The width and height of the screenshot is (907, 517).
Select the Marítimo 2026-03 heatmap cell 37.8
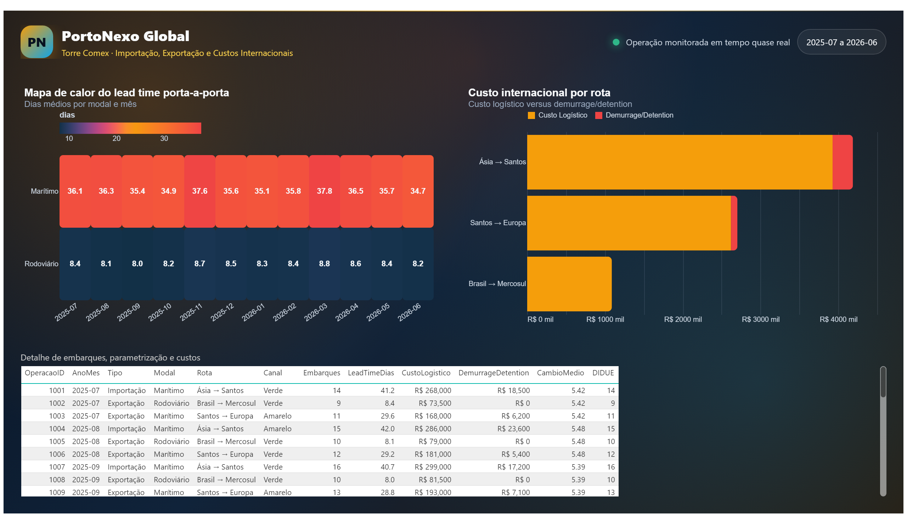[325, 191]
